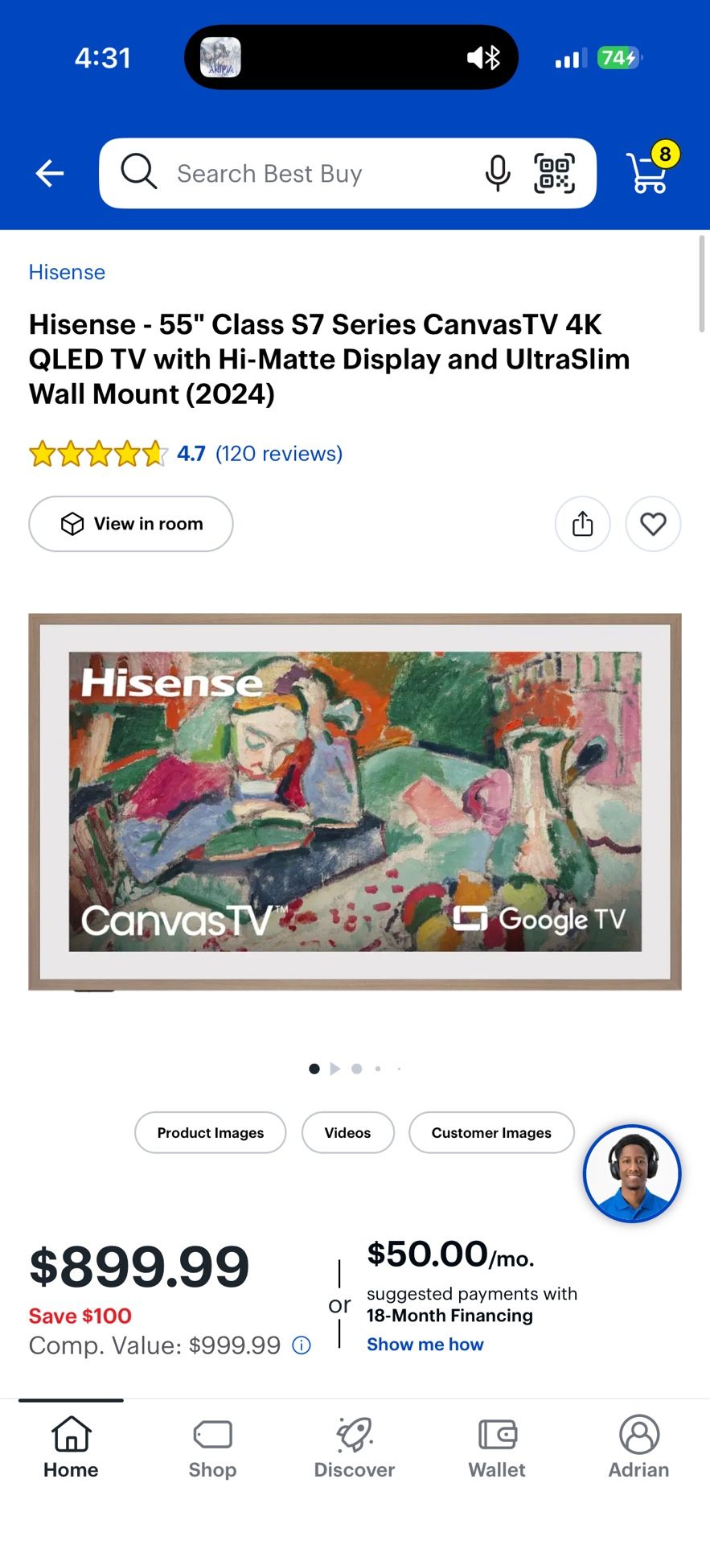Open live chat with the agent avatar

632,1173
